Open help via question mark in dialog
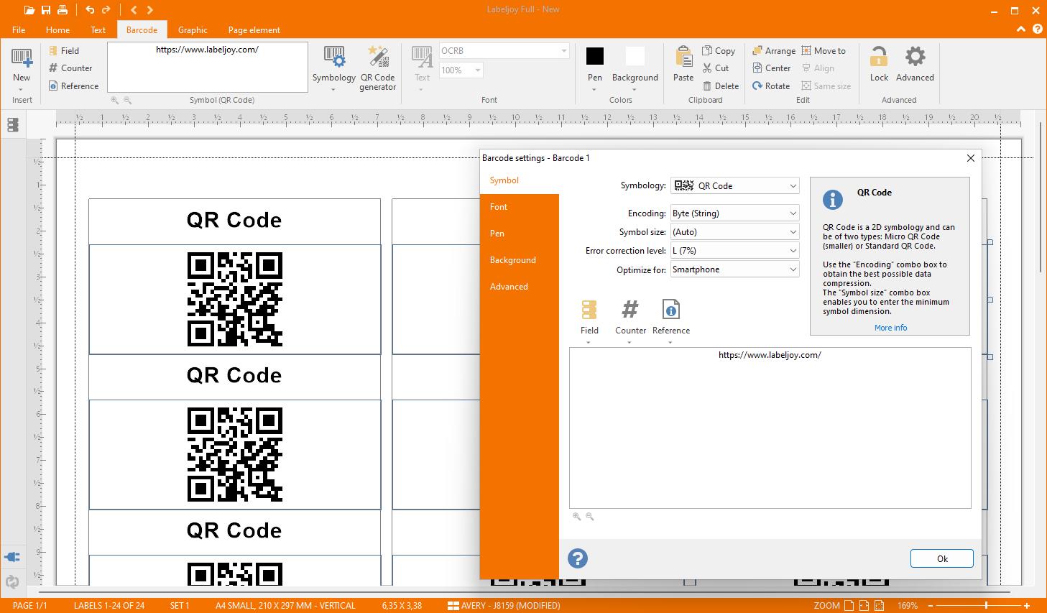1047x613 pixels. click(x=577, y=558)
